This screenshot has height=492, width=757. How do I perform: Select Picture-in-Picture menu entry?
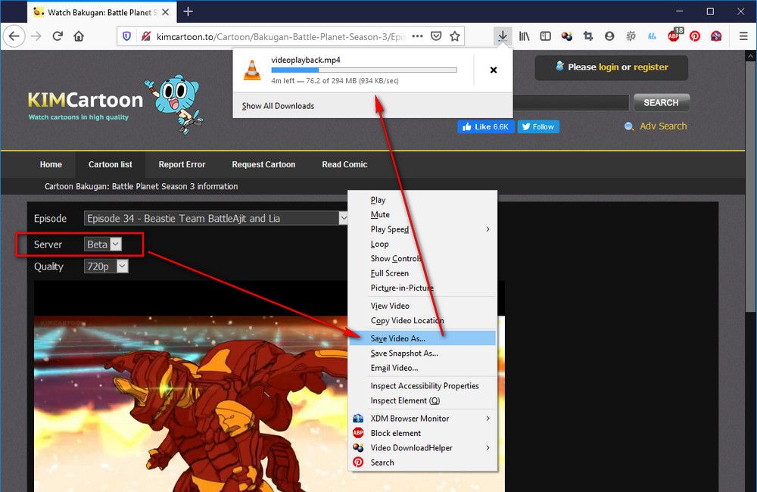tap(422, 288)
